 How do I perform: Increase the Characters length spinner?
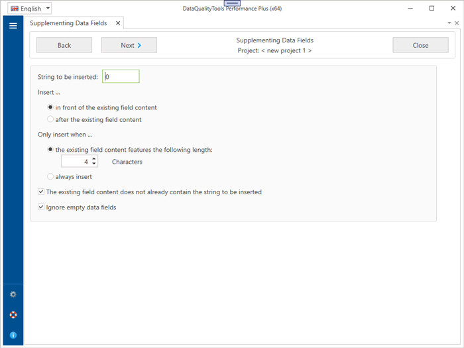point(94,159)
